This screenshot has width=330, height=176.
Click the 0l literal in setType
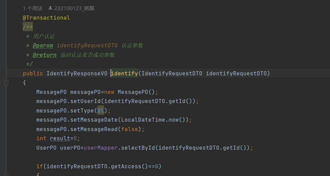(101, 110)
